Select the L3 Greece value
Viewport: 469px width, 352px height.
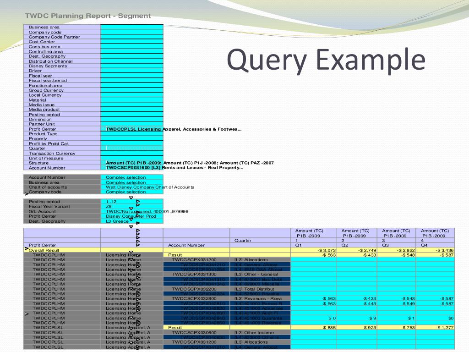click(117, 221)
